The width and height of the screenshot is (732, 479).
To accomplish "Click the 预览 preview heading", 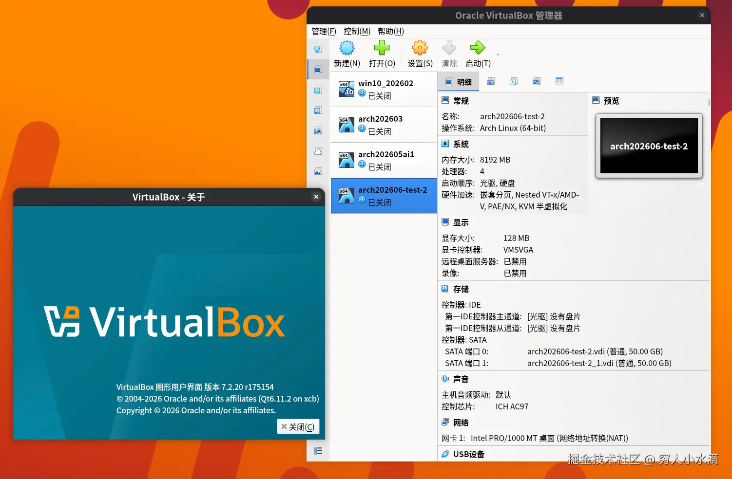I will tap(611, 101).
